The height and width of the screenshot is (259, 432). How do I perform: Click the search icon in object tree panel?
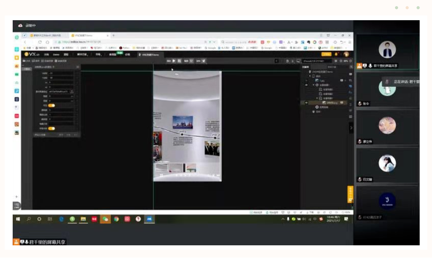(351, 67)
